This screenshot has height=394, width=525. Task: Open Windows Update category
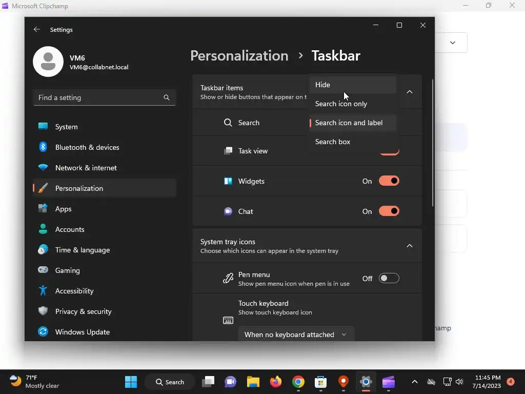click(x=105, y=332)
